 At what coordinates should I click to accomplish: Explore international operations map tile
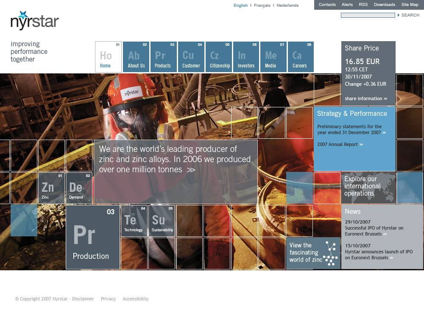tap(368, 187)
